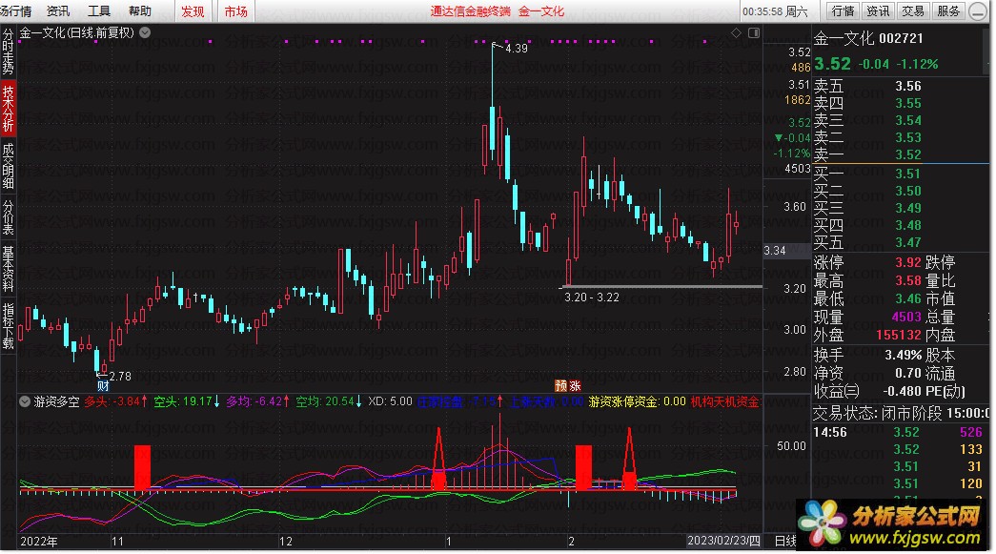
Task: Click the 换手 value 3.49%
Action: [904, 355]
